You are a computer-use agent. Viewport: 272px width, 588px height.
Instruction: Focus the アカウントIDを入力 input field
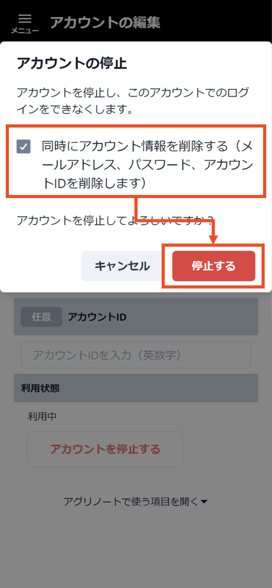(136, 354)
